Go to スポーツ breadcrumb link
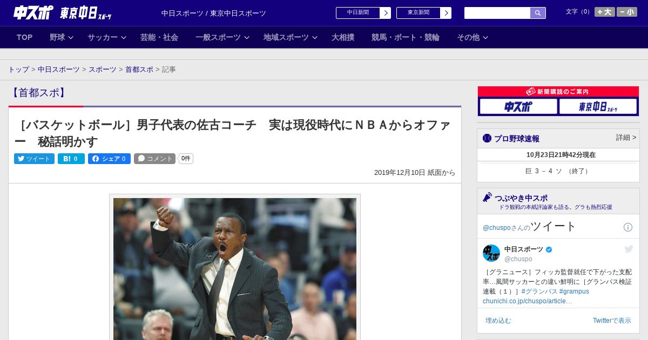Viewport: 648px width, 340px height. [103, 70]
